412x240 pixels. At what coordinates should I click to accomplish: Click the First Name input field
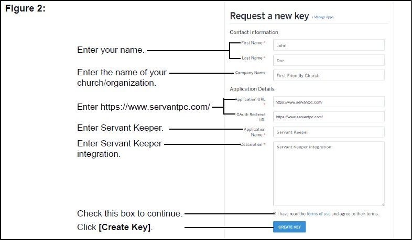329,45
